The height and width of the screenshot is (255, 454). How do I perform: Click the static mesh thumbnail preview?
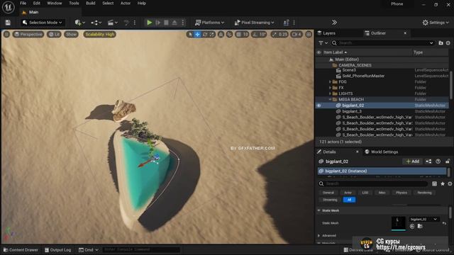click(399, 224)
